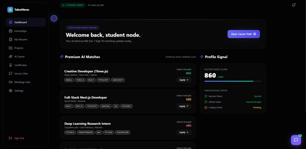Click the Premium AI Matches sparkle icon

pos(62,57)
